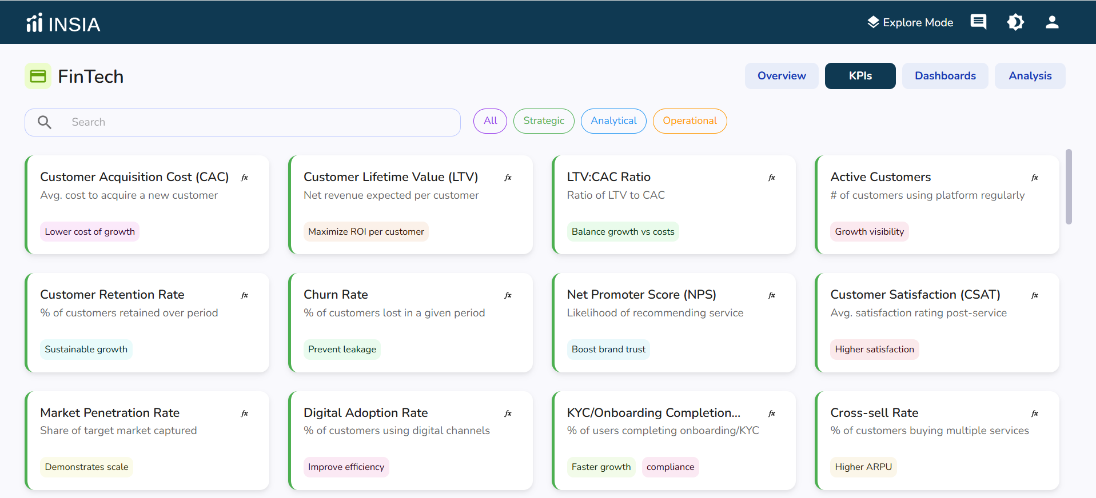The image size is (1096, 498).
Task: Click '% of customers lost in a given period'
Action: click(x=394, y=313)
